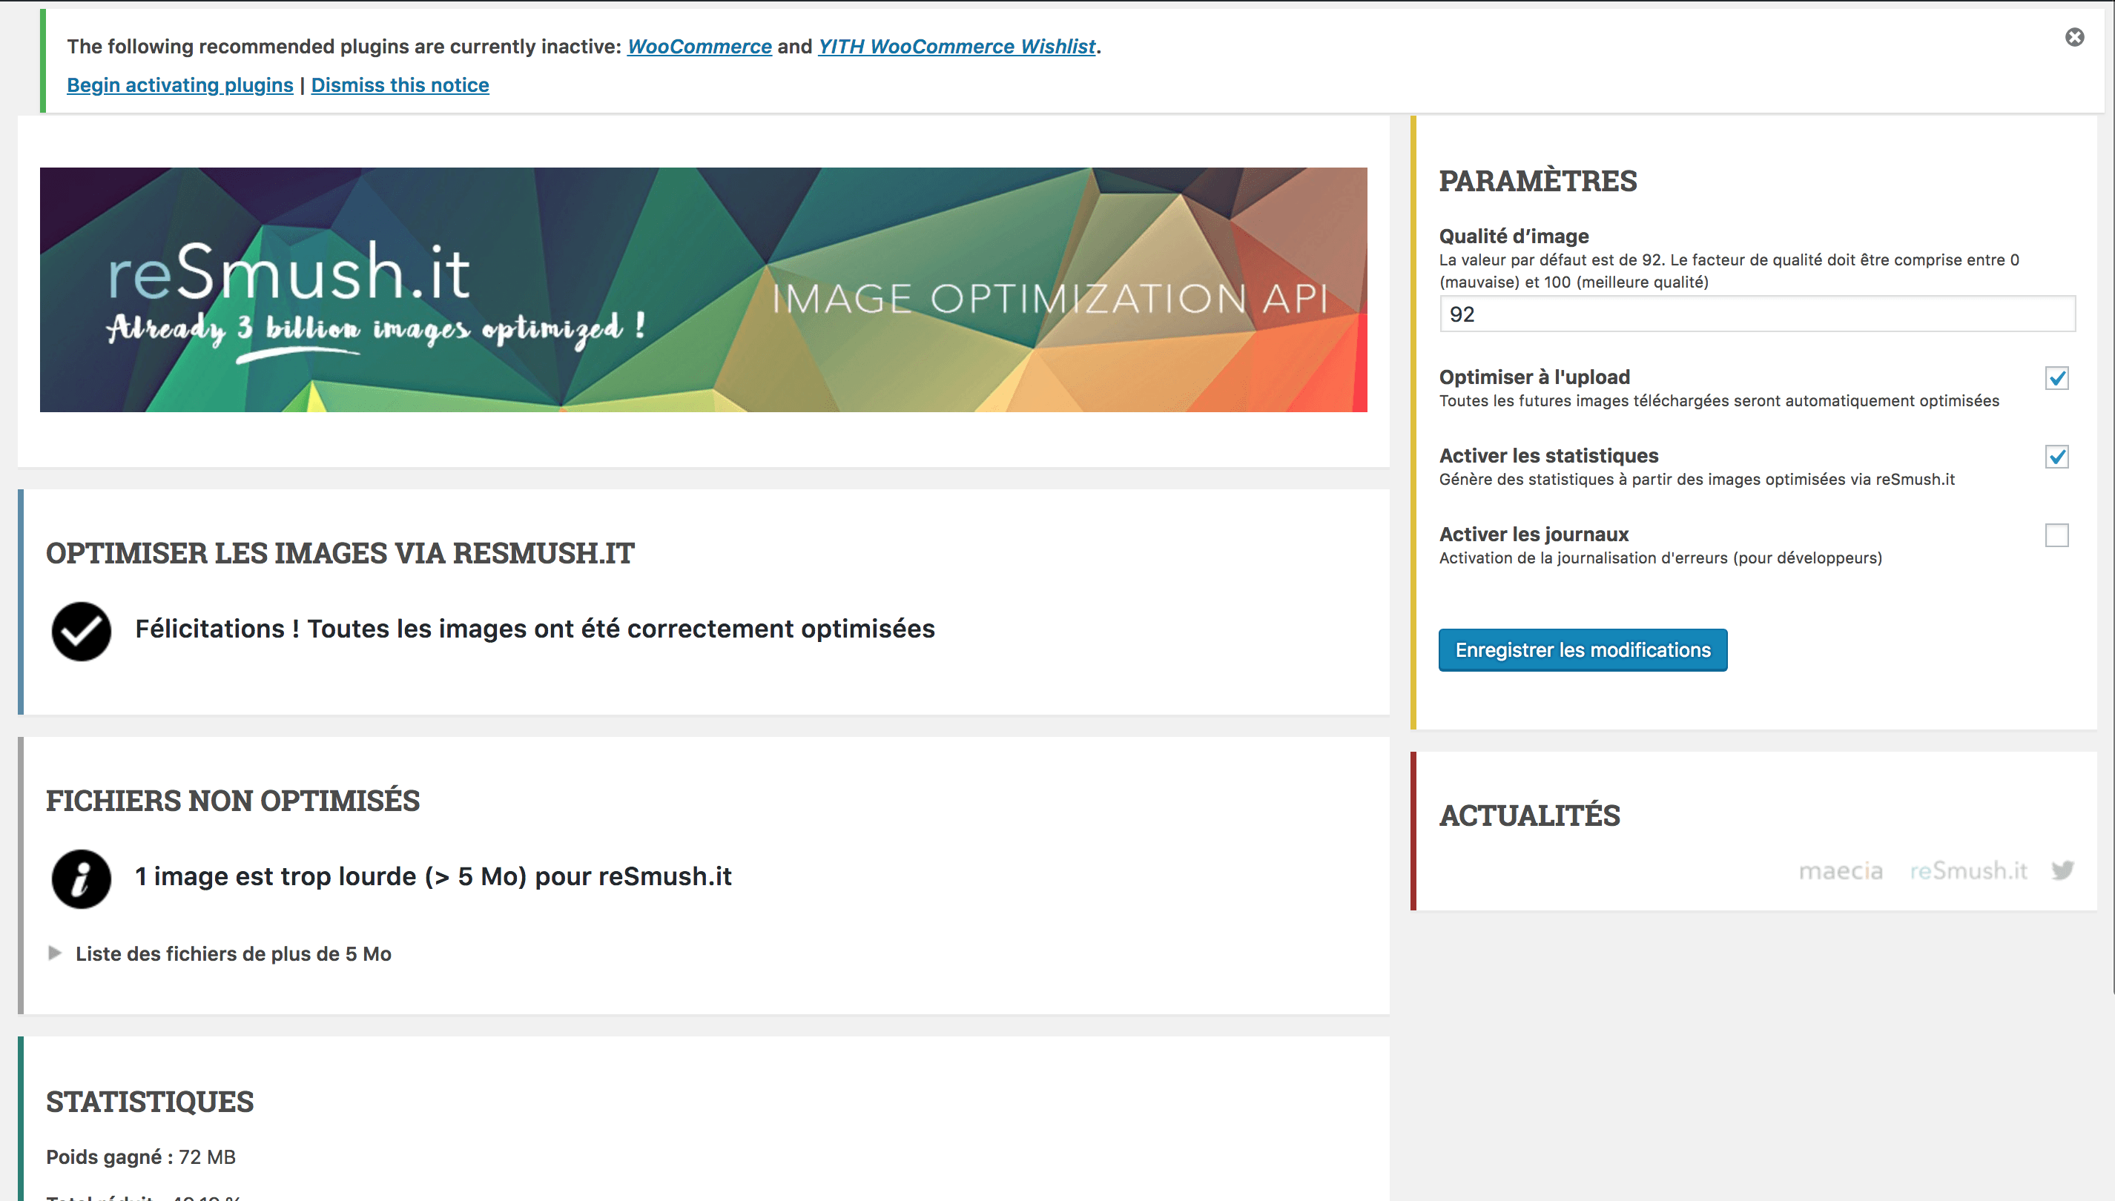Dismiss the plugin notice with the X icon
The image size is (2115, 1201).
(2073, 37)
